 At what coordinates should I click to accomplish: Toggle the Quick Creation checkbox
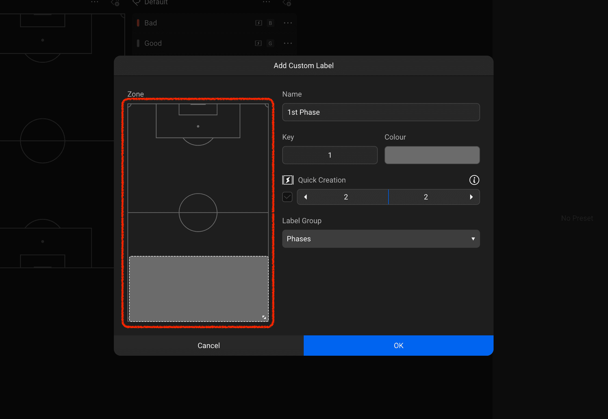(x=287, y=197)
